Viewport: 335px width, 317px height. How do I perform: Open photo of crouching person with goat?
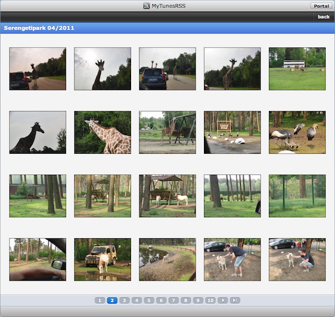[x=297, y=259]
